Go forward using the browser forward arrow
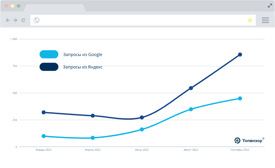 15,20
